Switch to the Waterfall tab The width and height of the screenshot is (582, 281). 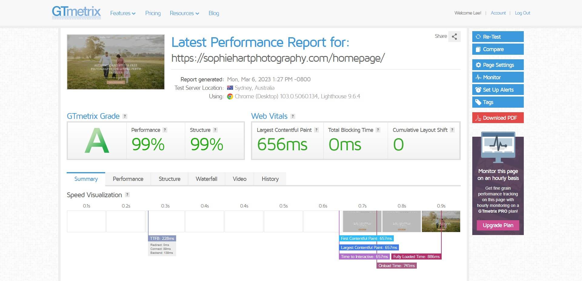[206, 179]
